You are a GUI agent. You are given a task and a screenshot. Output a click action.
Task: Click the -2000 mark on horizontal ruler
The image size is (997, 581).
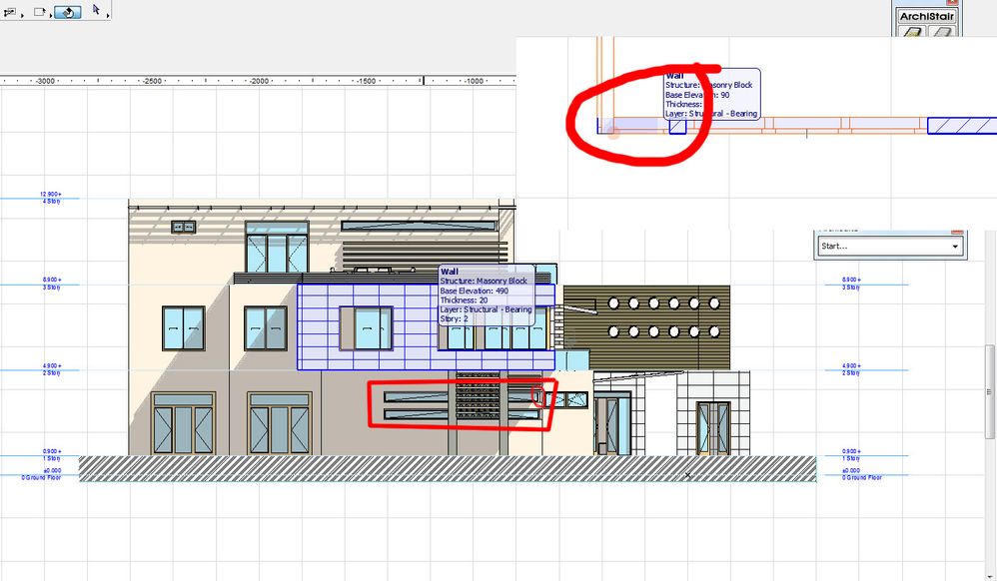pos(259,81)
